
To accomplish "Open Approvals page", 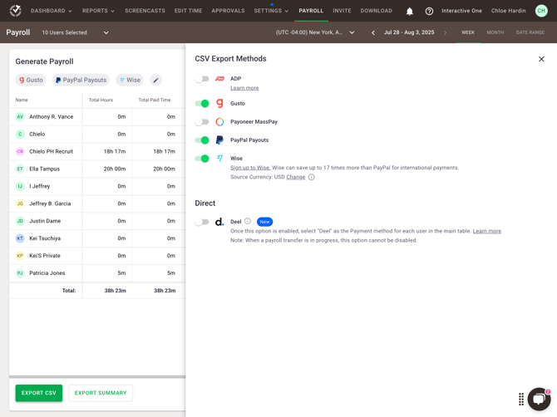I will (x=228, y=11).
